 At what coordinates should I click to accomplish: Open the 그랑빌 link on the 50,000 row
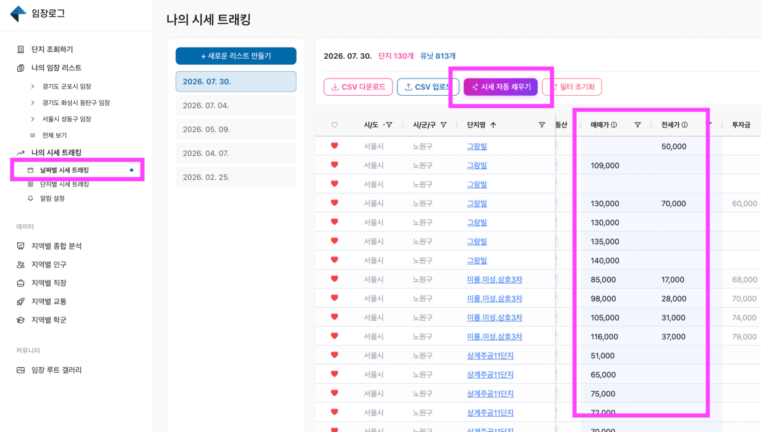[477, 146]
